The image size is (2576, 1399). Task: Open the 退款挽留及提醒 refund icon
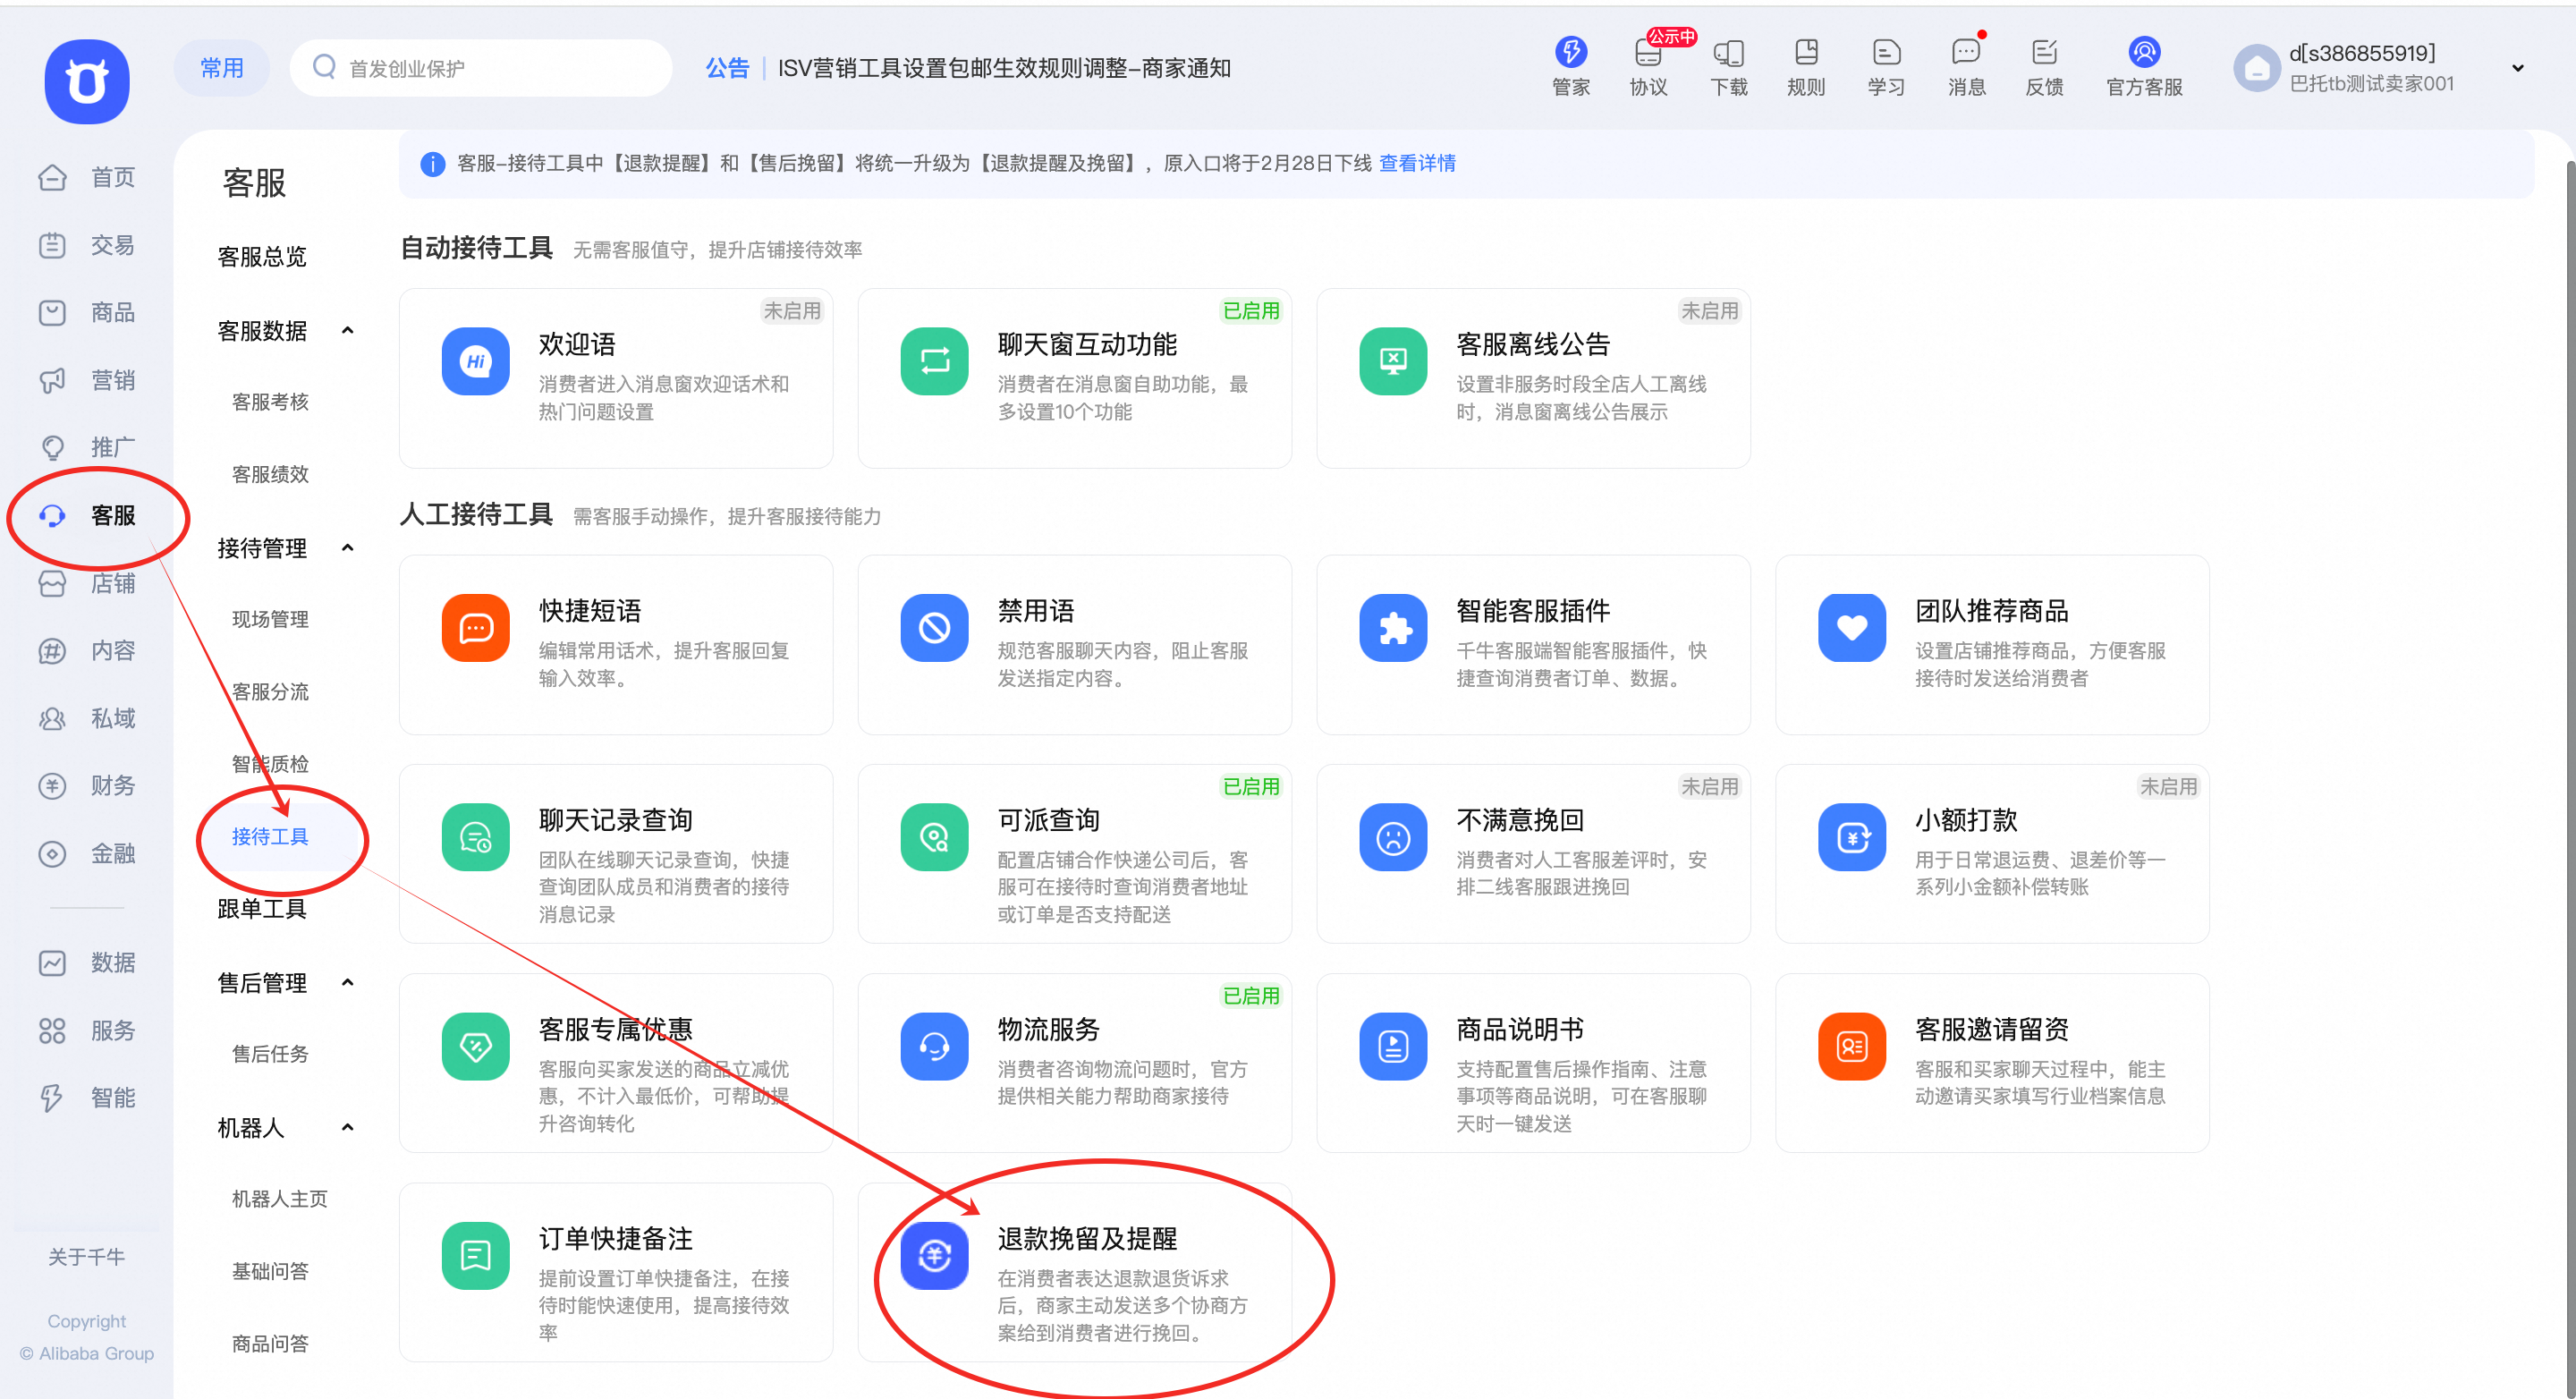934,1255
